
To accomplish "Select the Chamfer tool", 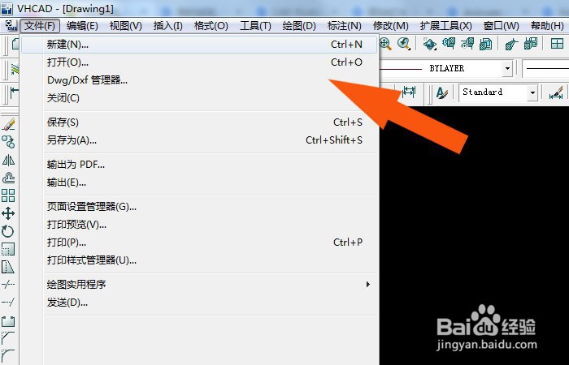I will pos(8,338).
